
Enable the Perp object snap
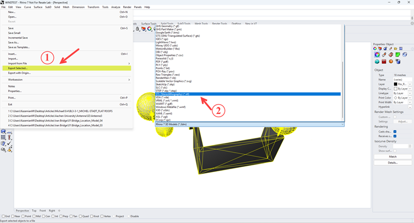(61, 216)
